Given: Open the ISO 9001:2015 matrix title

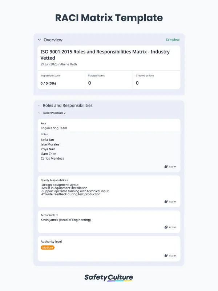Looking at the screenshot, I should tap(105, 55).
